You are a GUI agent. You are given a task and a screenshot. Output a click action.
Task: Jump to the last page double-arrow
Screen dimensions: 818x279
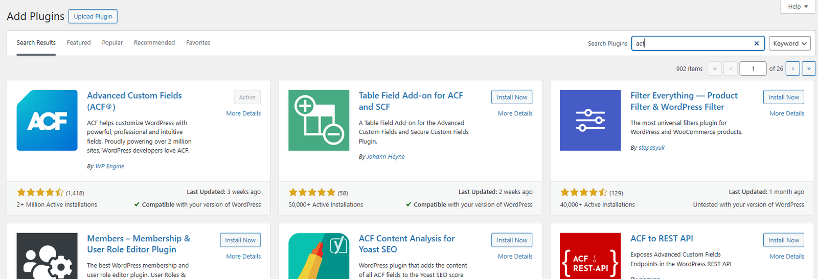[809, 68]
